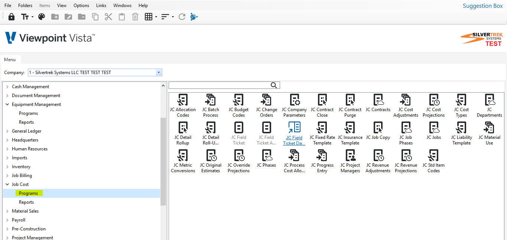Select Reports under Job Cost

click(x=26, y=202)
